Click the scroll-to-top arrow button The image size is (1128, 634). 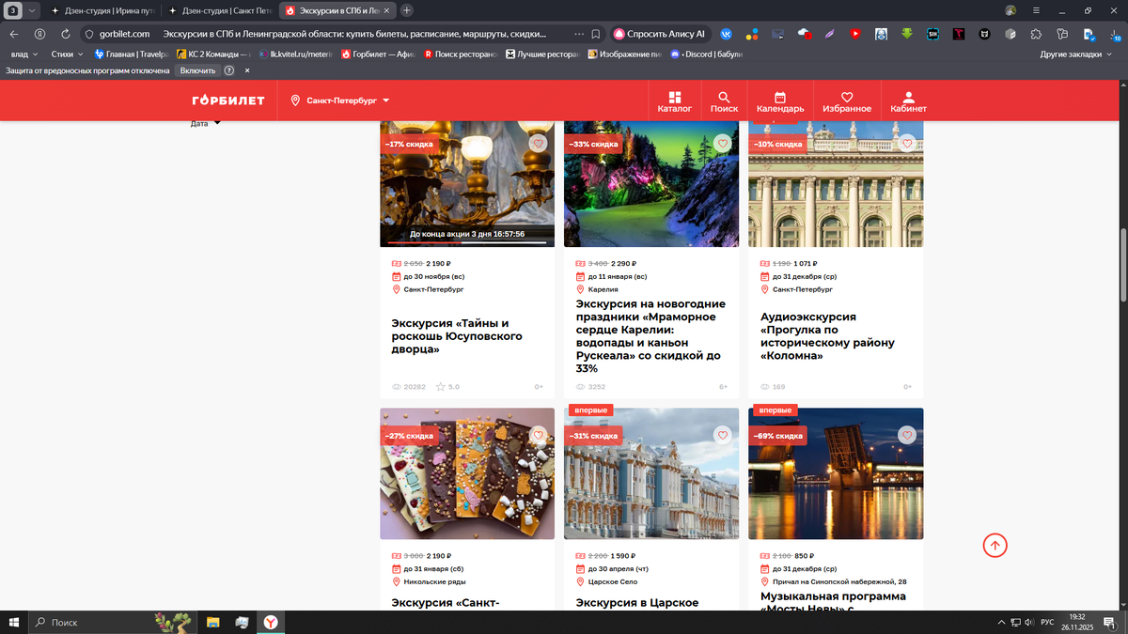click(x=995, y=545)
